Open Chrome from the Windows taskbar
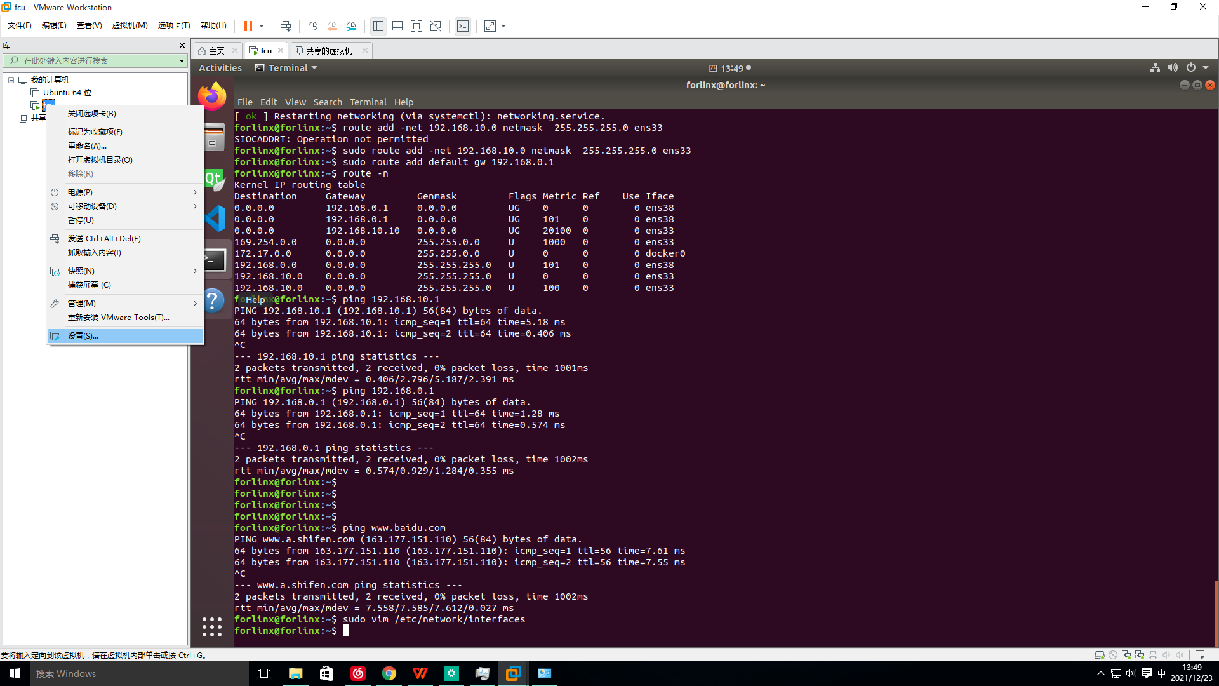Viewport: 1219px width, 686px height. pos(389,673)
